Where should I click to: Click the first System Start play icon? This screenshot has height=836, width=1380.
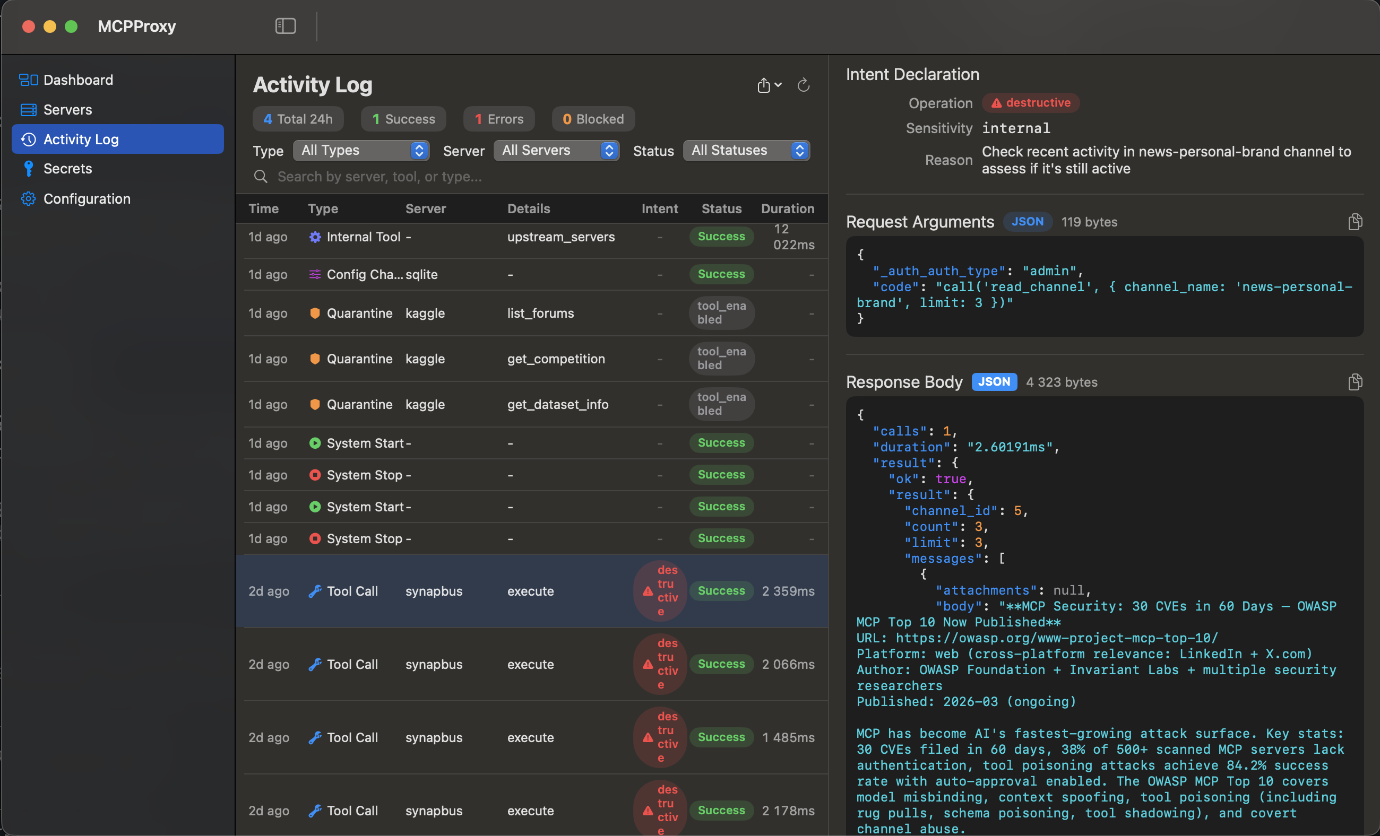click(x=315, y=443)
